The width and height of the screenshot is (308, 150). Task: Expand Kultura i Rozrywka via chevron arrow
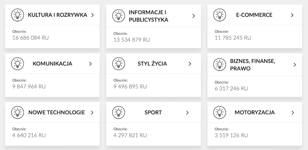click(x=92, y=15)
